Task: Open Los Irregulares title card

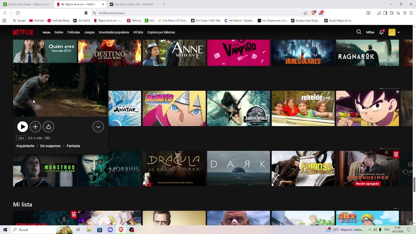Action: coord(303,53)
